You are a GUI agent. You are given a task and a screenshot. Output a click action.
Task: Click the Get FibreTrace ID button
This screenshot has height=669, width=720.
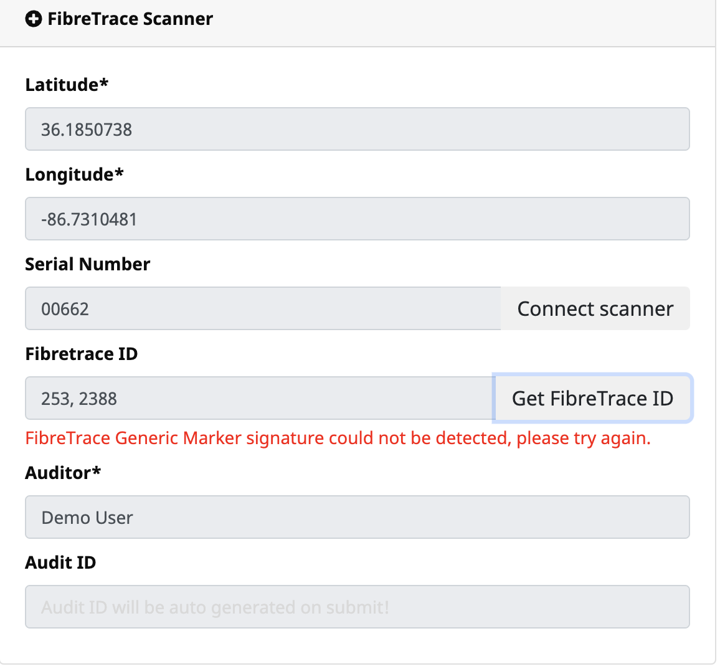click(x=592, y=398)
